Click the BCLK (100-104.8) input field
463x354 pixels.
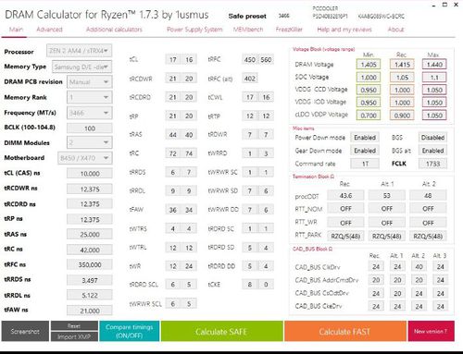pyautogui.click(x=90, y=128)
